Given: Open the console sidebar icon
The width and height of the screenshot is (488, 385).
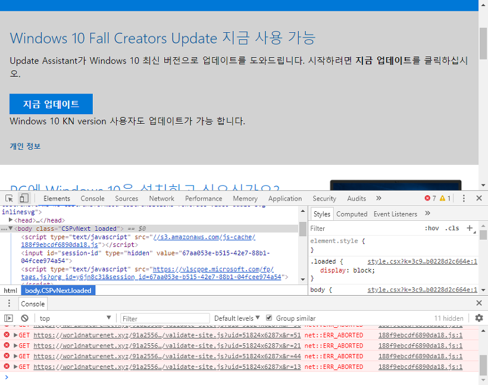Looking at the screenshot, I should click(9, 318).
